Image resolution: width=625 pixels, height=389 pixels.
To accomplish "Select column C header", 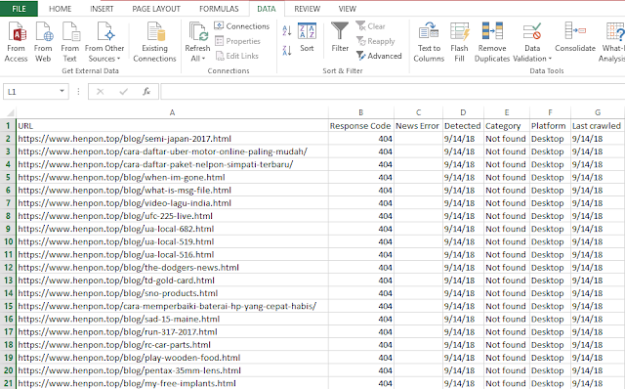I will pos(418,112).
